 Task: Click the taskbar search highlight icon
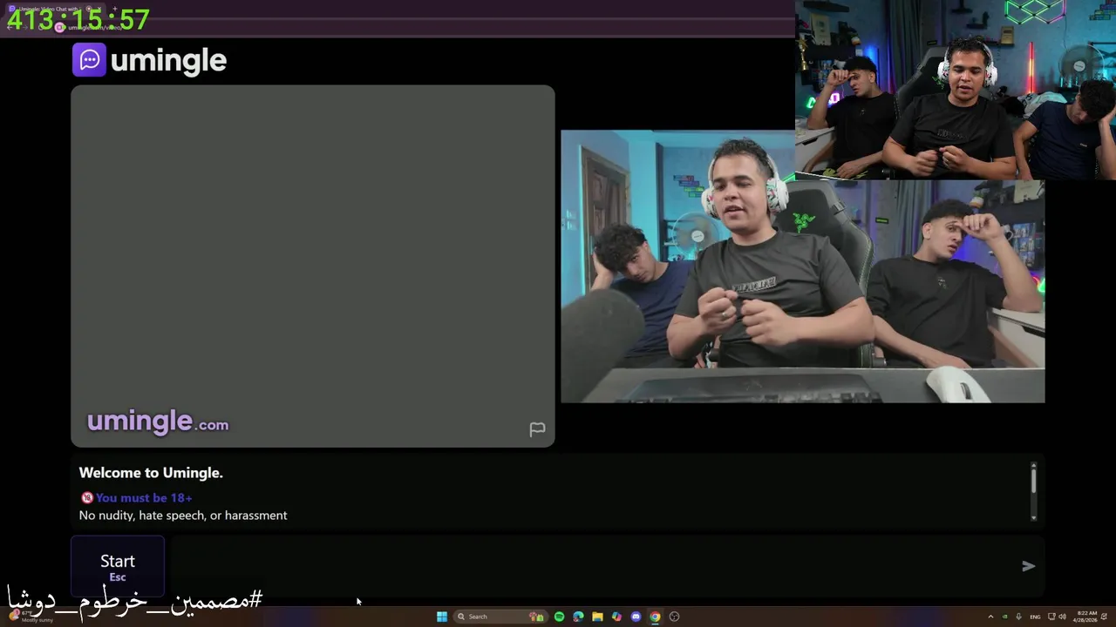[x=536, y=617]
